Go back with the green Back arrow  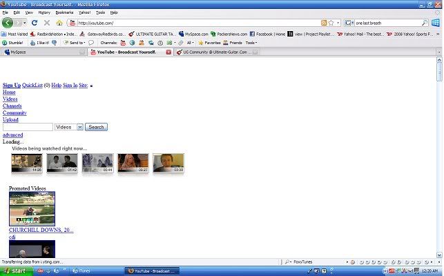click(8, 23)
